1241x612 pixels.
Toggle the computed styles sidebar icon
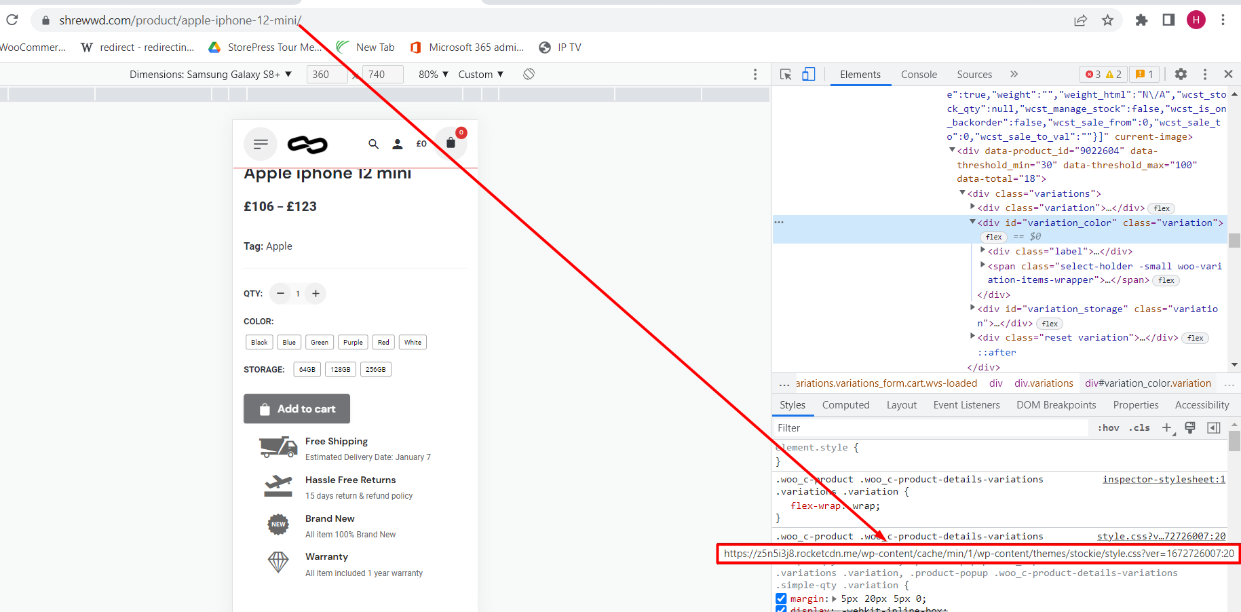click(x=1214, y=427)
